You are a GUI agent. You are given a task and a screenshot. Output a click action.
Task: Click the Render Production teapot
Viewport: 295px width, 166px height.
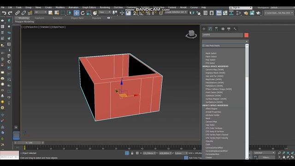click(258, 13)
